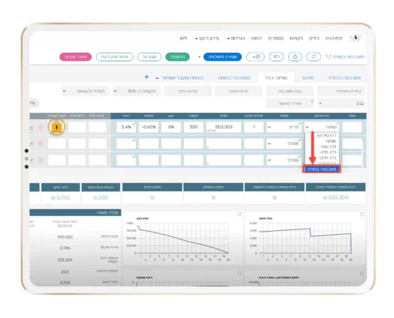
Task: Expand the debt balance chart to fullscreen
Action: (x=239, y=214)
